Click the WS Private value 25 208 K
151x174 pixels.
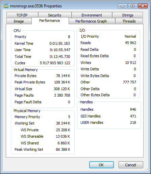point(63,130)
